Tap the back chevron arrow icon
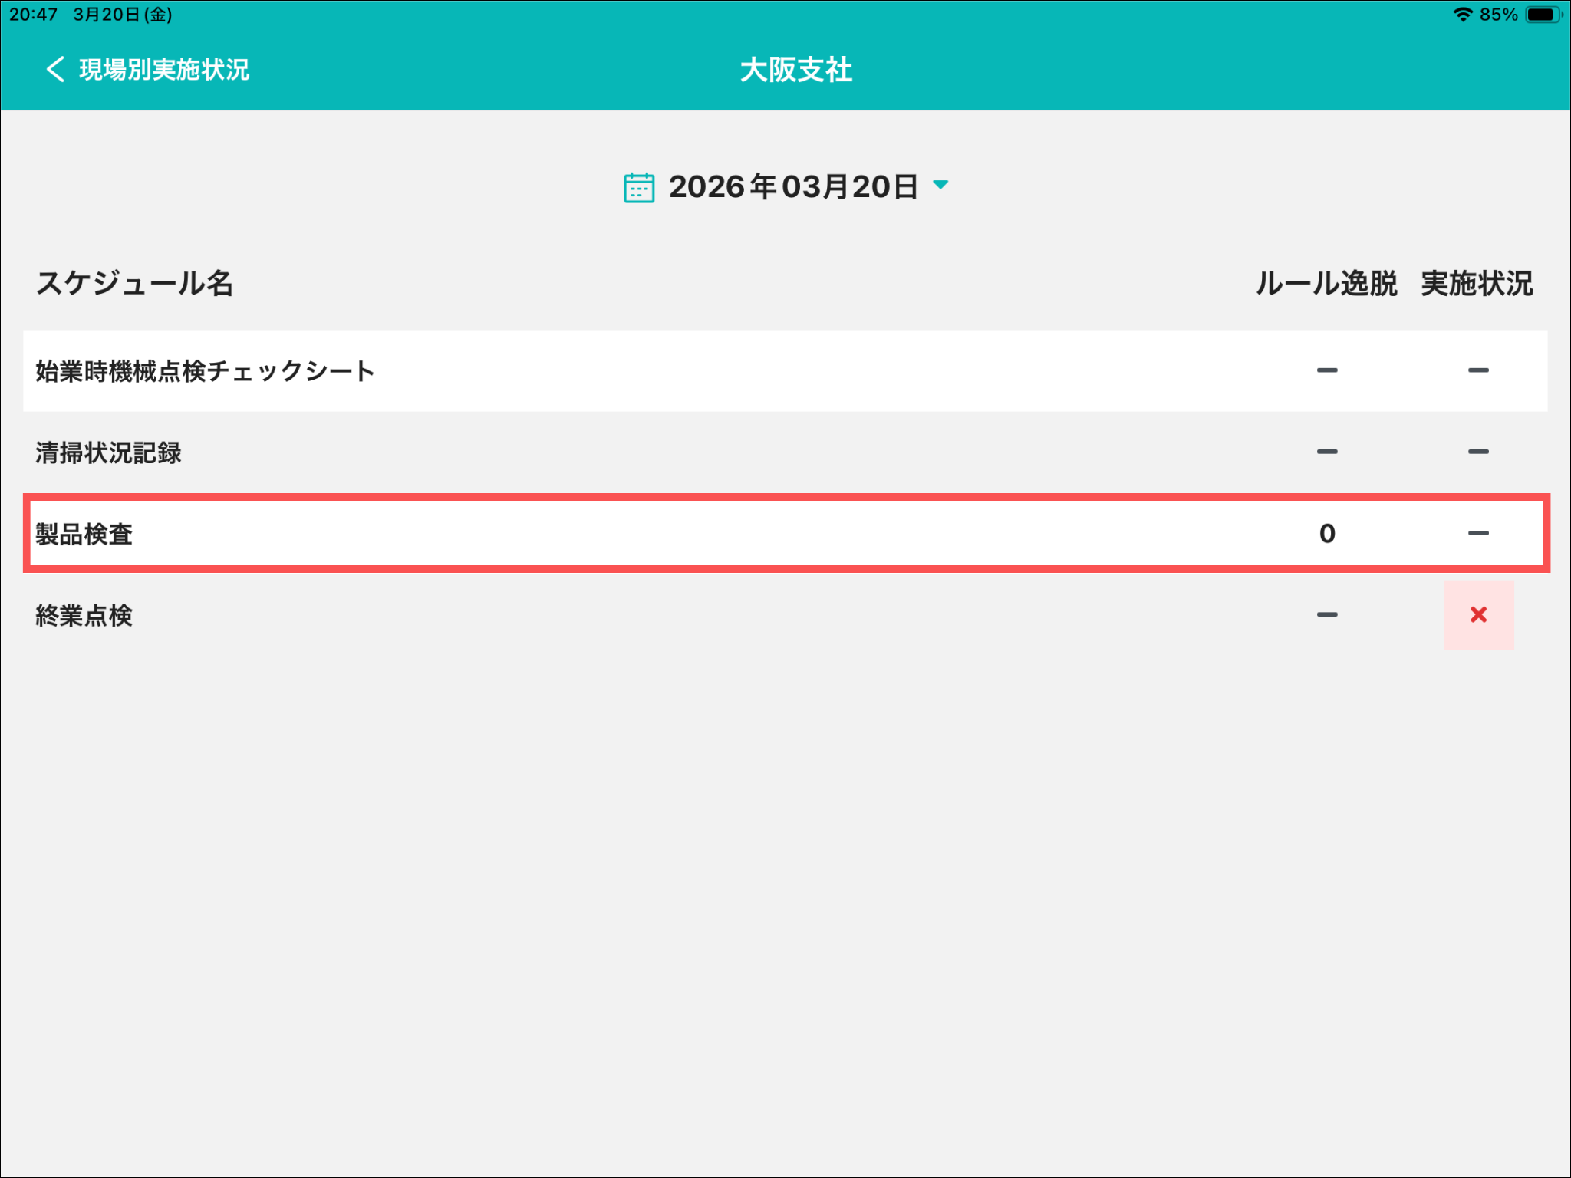1571x1178 pixels. [54, 69]
